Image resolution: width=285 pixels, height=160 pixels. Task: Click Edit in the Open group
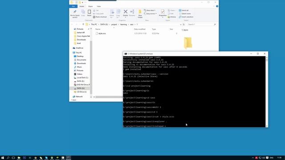point(171,14)
